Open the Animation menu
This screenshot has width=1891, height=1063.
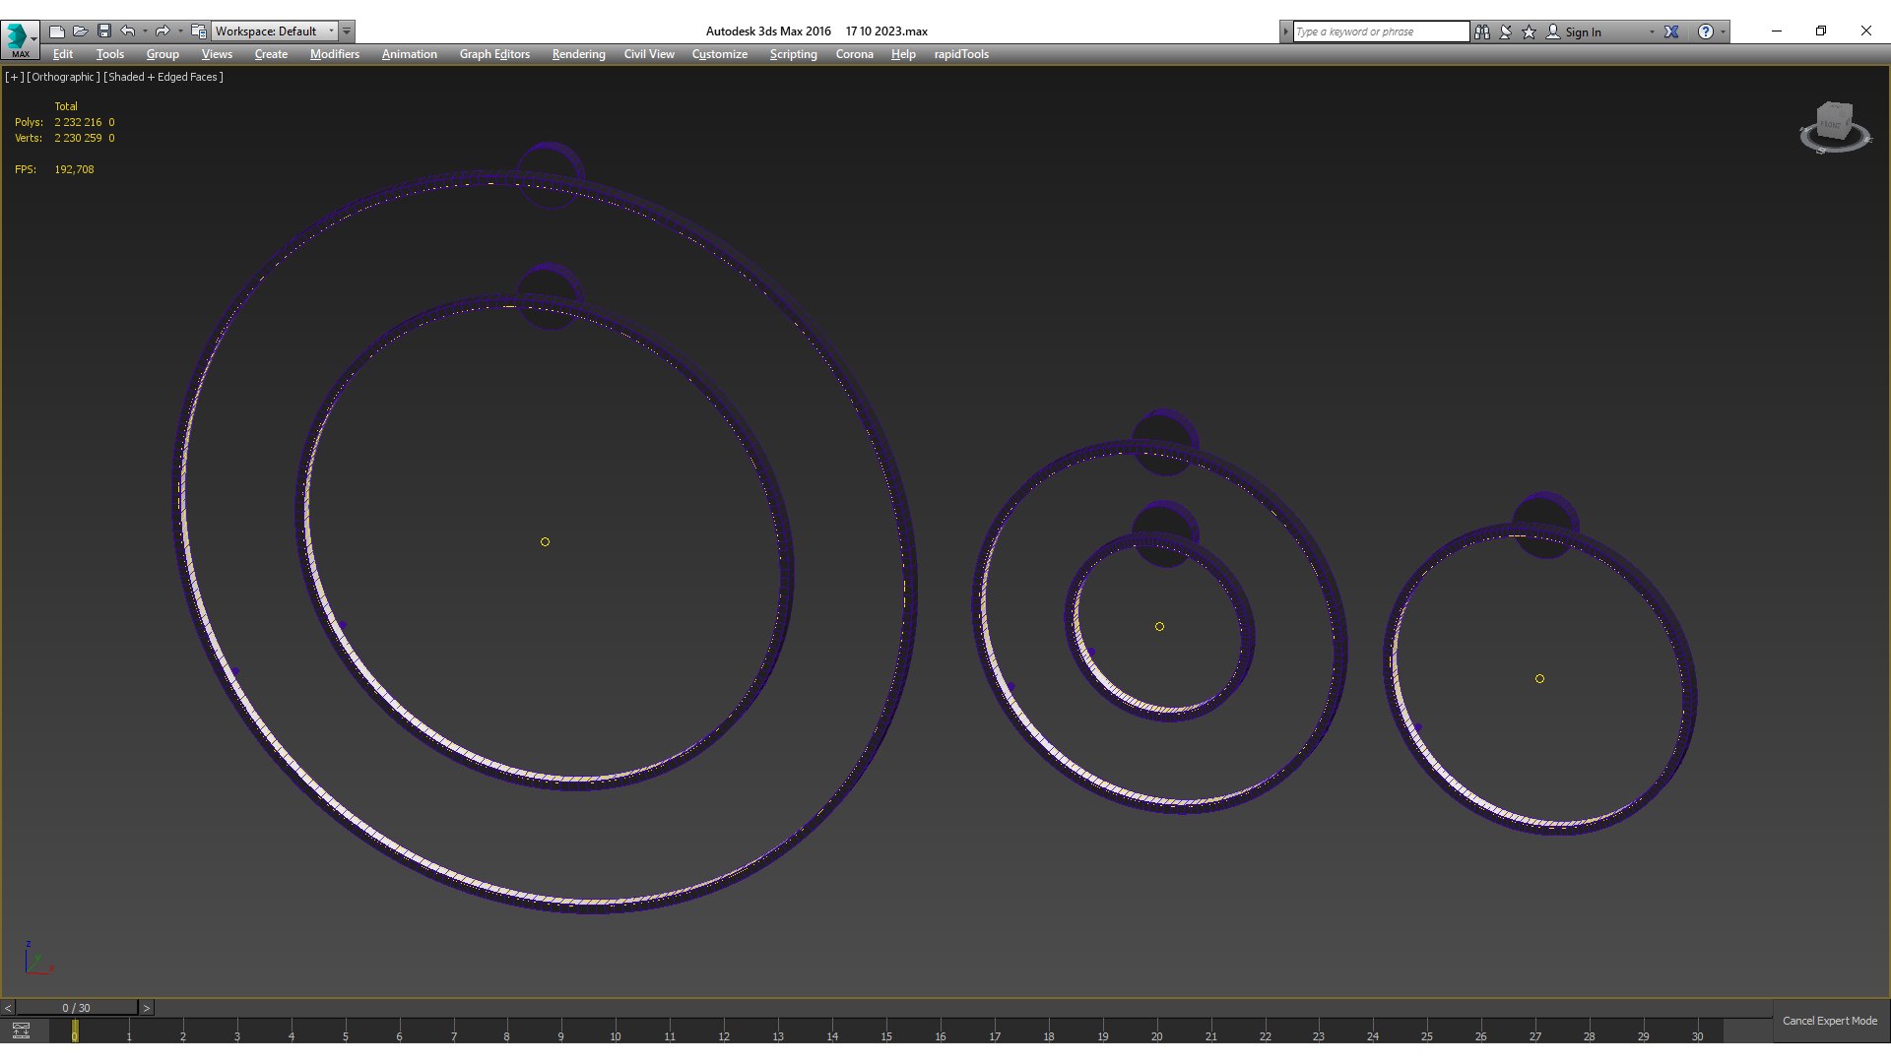point(410,54)
